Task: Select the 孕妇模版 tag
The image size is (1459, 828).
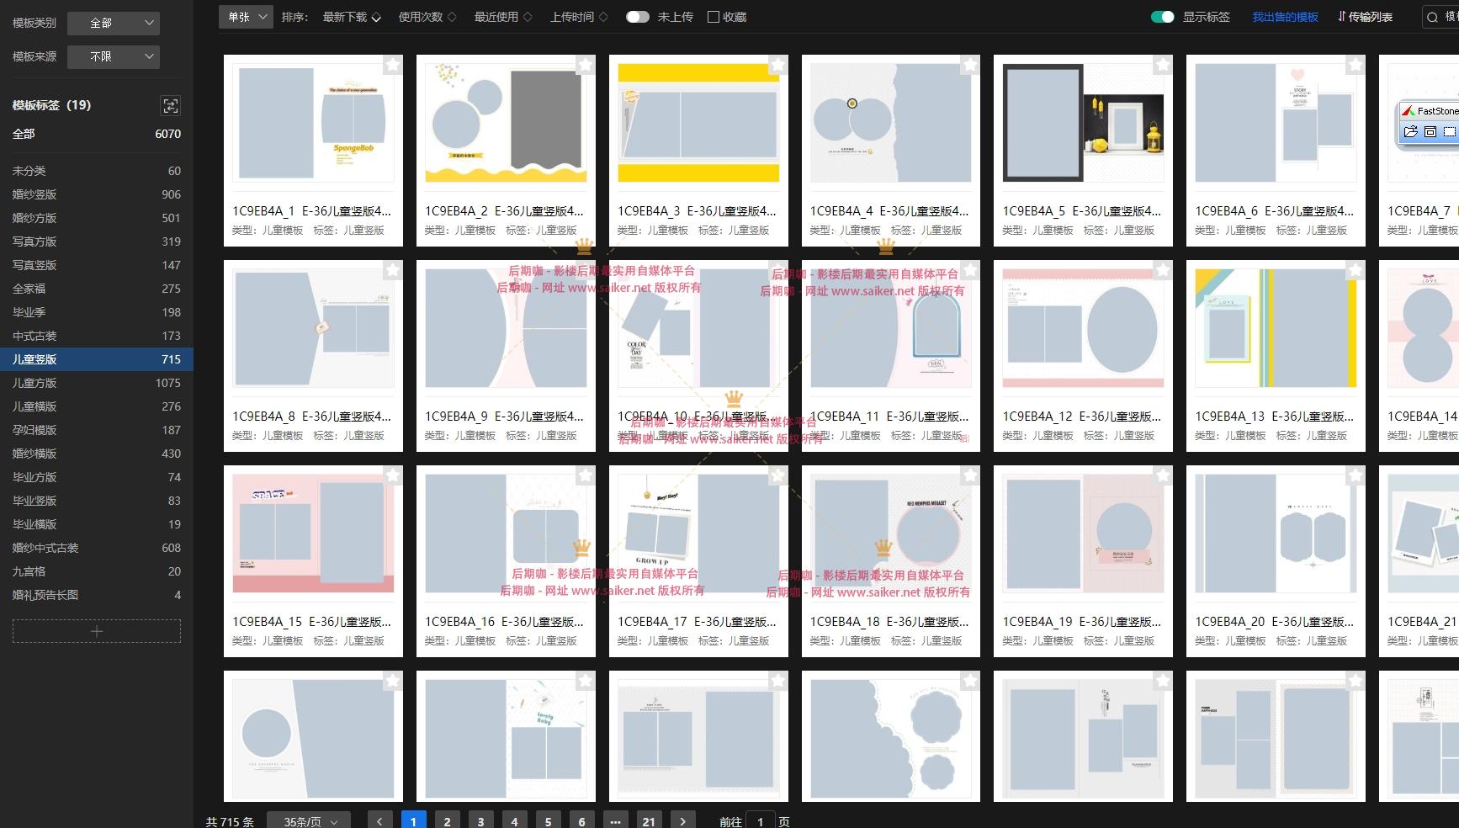Action: pos(97,430)
